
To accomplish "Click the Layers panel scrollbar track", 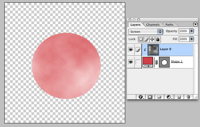I will 195,69.
